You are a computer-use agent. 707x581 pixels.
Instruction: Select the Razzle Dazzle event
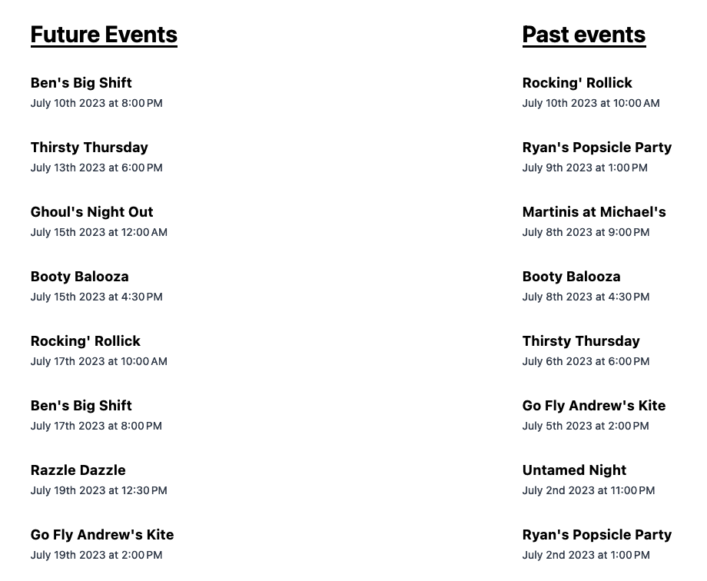coord(78,470)
